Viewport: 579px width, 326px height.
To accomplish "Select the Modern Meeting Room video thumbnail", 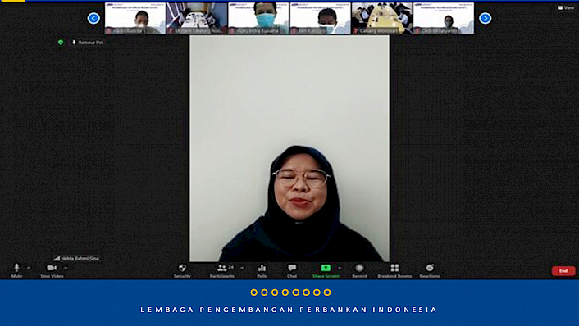I will 197,19.
